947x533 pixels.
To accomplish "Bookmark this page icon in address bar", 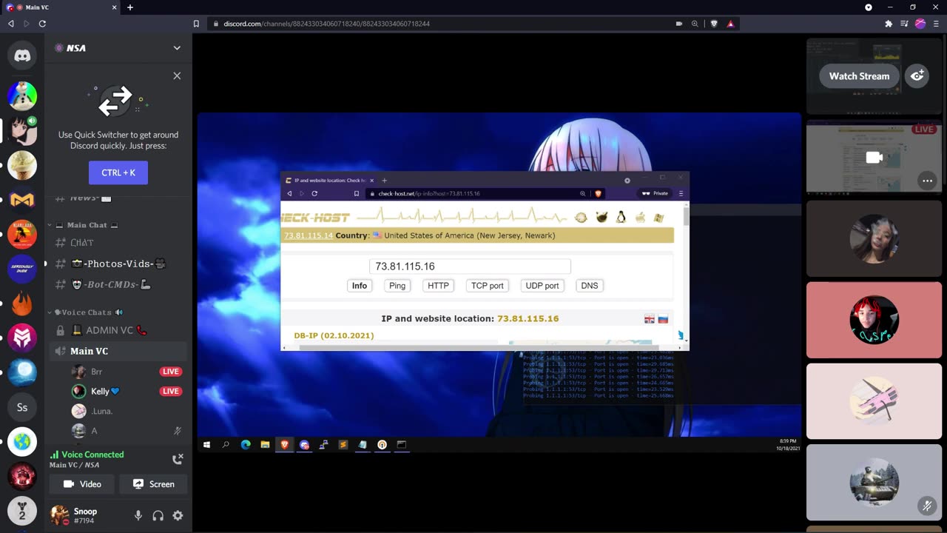I will click(x=196, y=24).
